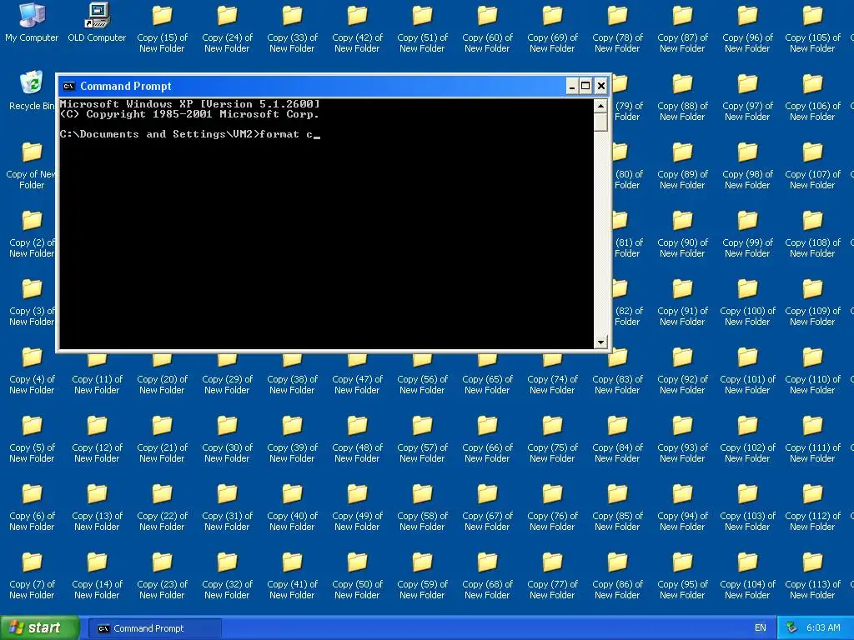Select Copy (30) of New Folder
Screen dimensions: 854x640
227,438
